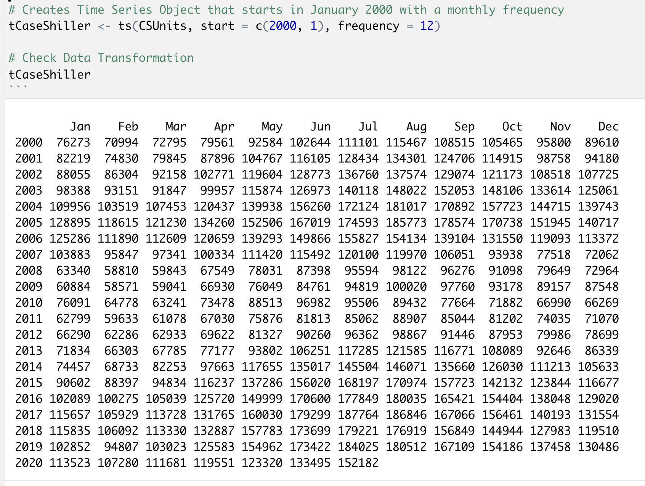Click July 2020 value 152182
This screenshot has width=645, height=486.
[358, 463]
